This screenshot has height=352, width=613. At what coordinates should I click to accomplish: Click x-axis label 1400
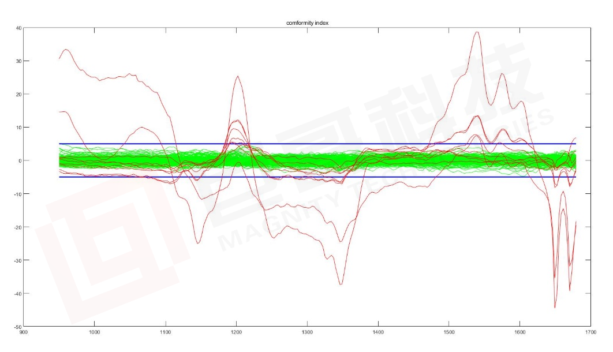378,332
